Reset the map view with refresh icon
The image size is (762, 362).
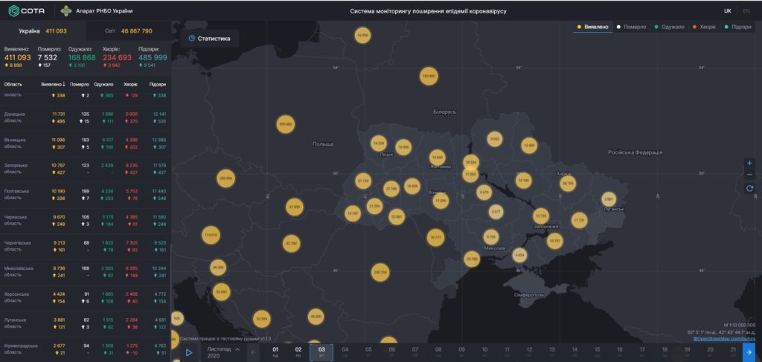coord(749,188)
